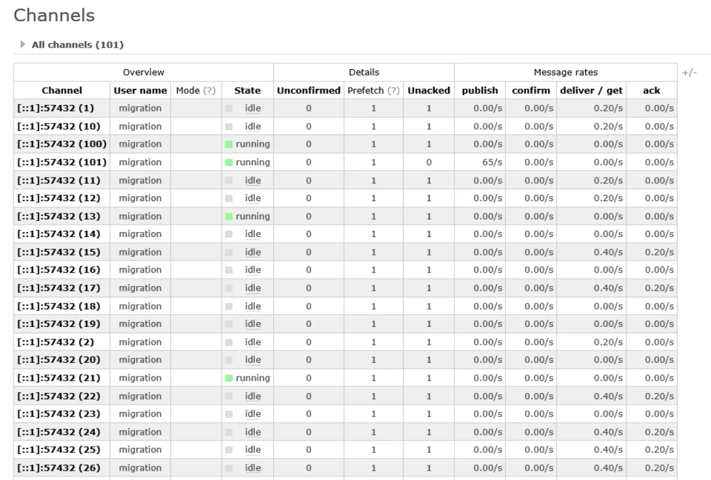Image resolution: width=711 pixels, height=480 pixels.
Task: Open channel [::1]:57432 (18)
Action: [59, 306]
